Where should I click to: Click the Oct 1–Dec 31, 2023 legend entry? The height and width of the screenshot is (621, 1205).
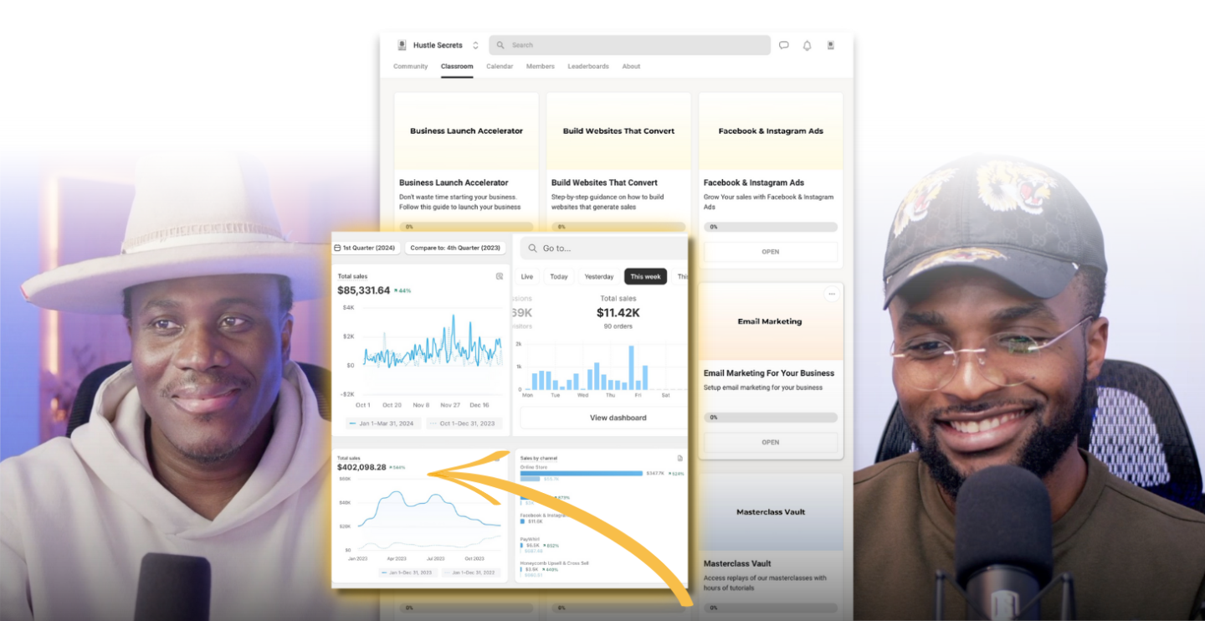coord(464,423)
